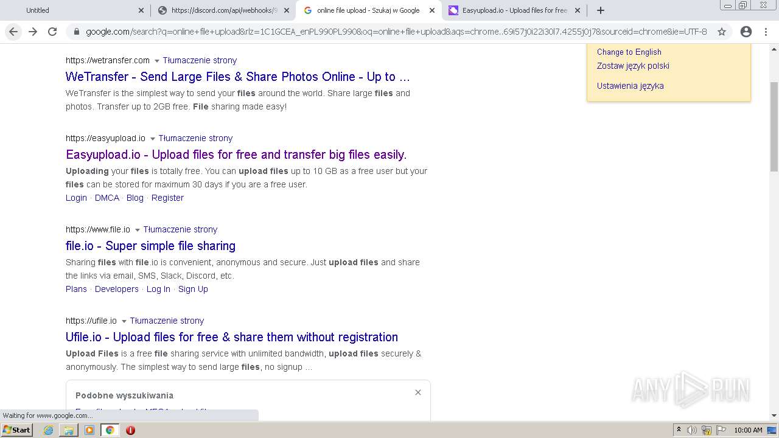This screenshot has width=779, height=438.
Task: Open Ufile.io search result title
Action: (x=232, y=337)
